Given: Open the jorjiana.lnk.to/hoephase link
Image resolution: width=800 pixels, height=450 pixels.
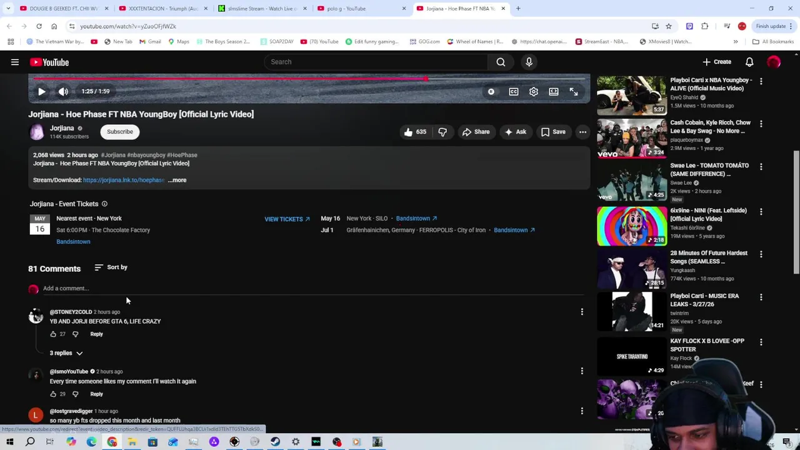Looking at the screenshot, I should [124, 180].
